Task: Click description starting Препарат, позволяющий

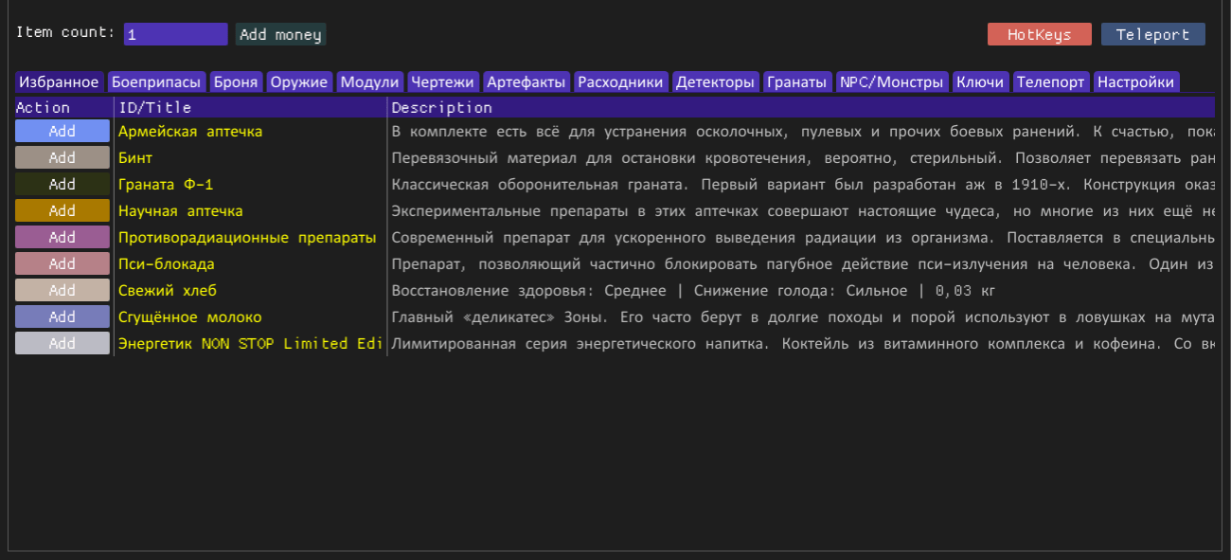Action: coord(803,263)
